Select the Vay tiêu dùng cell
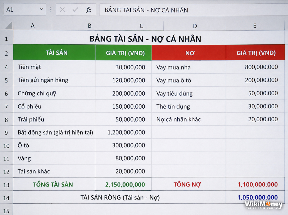This screenshot has width=288, height=215. click(x=189, y=93)
